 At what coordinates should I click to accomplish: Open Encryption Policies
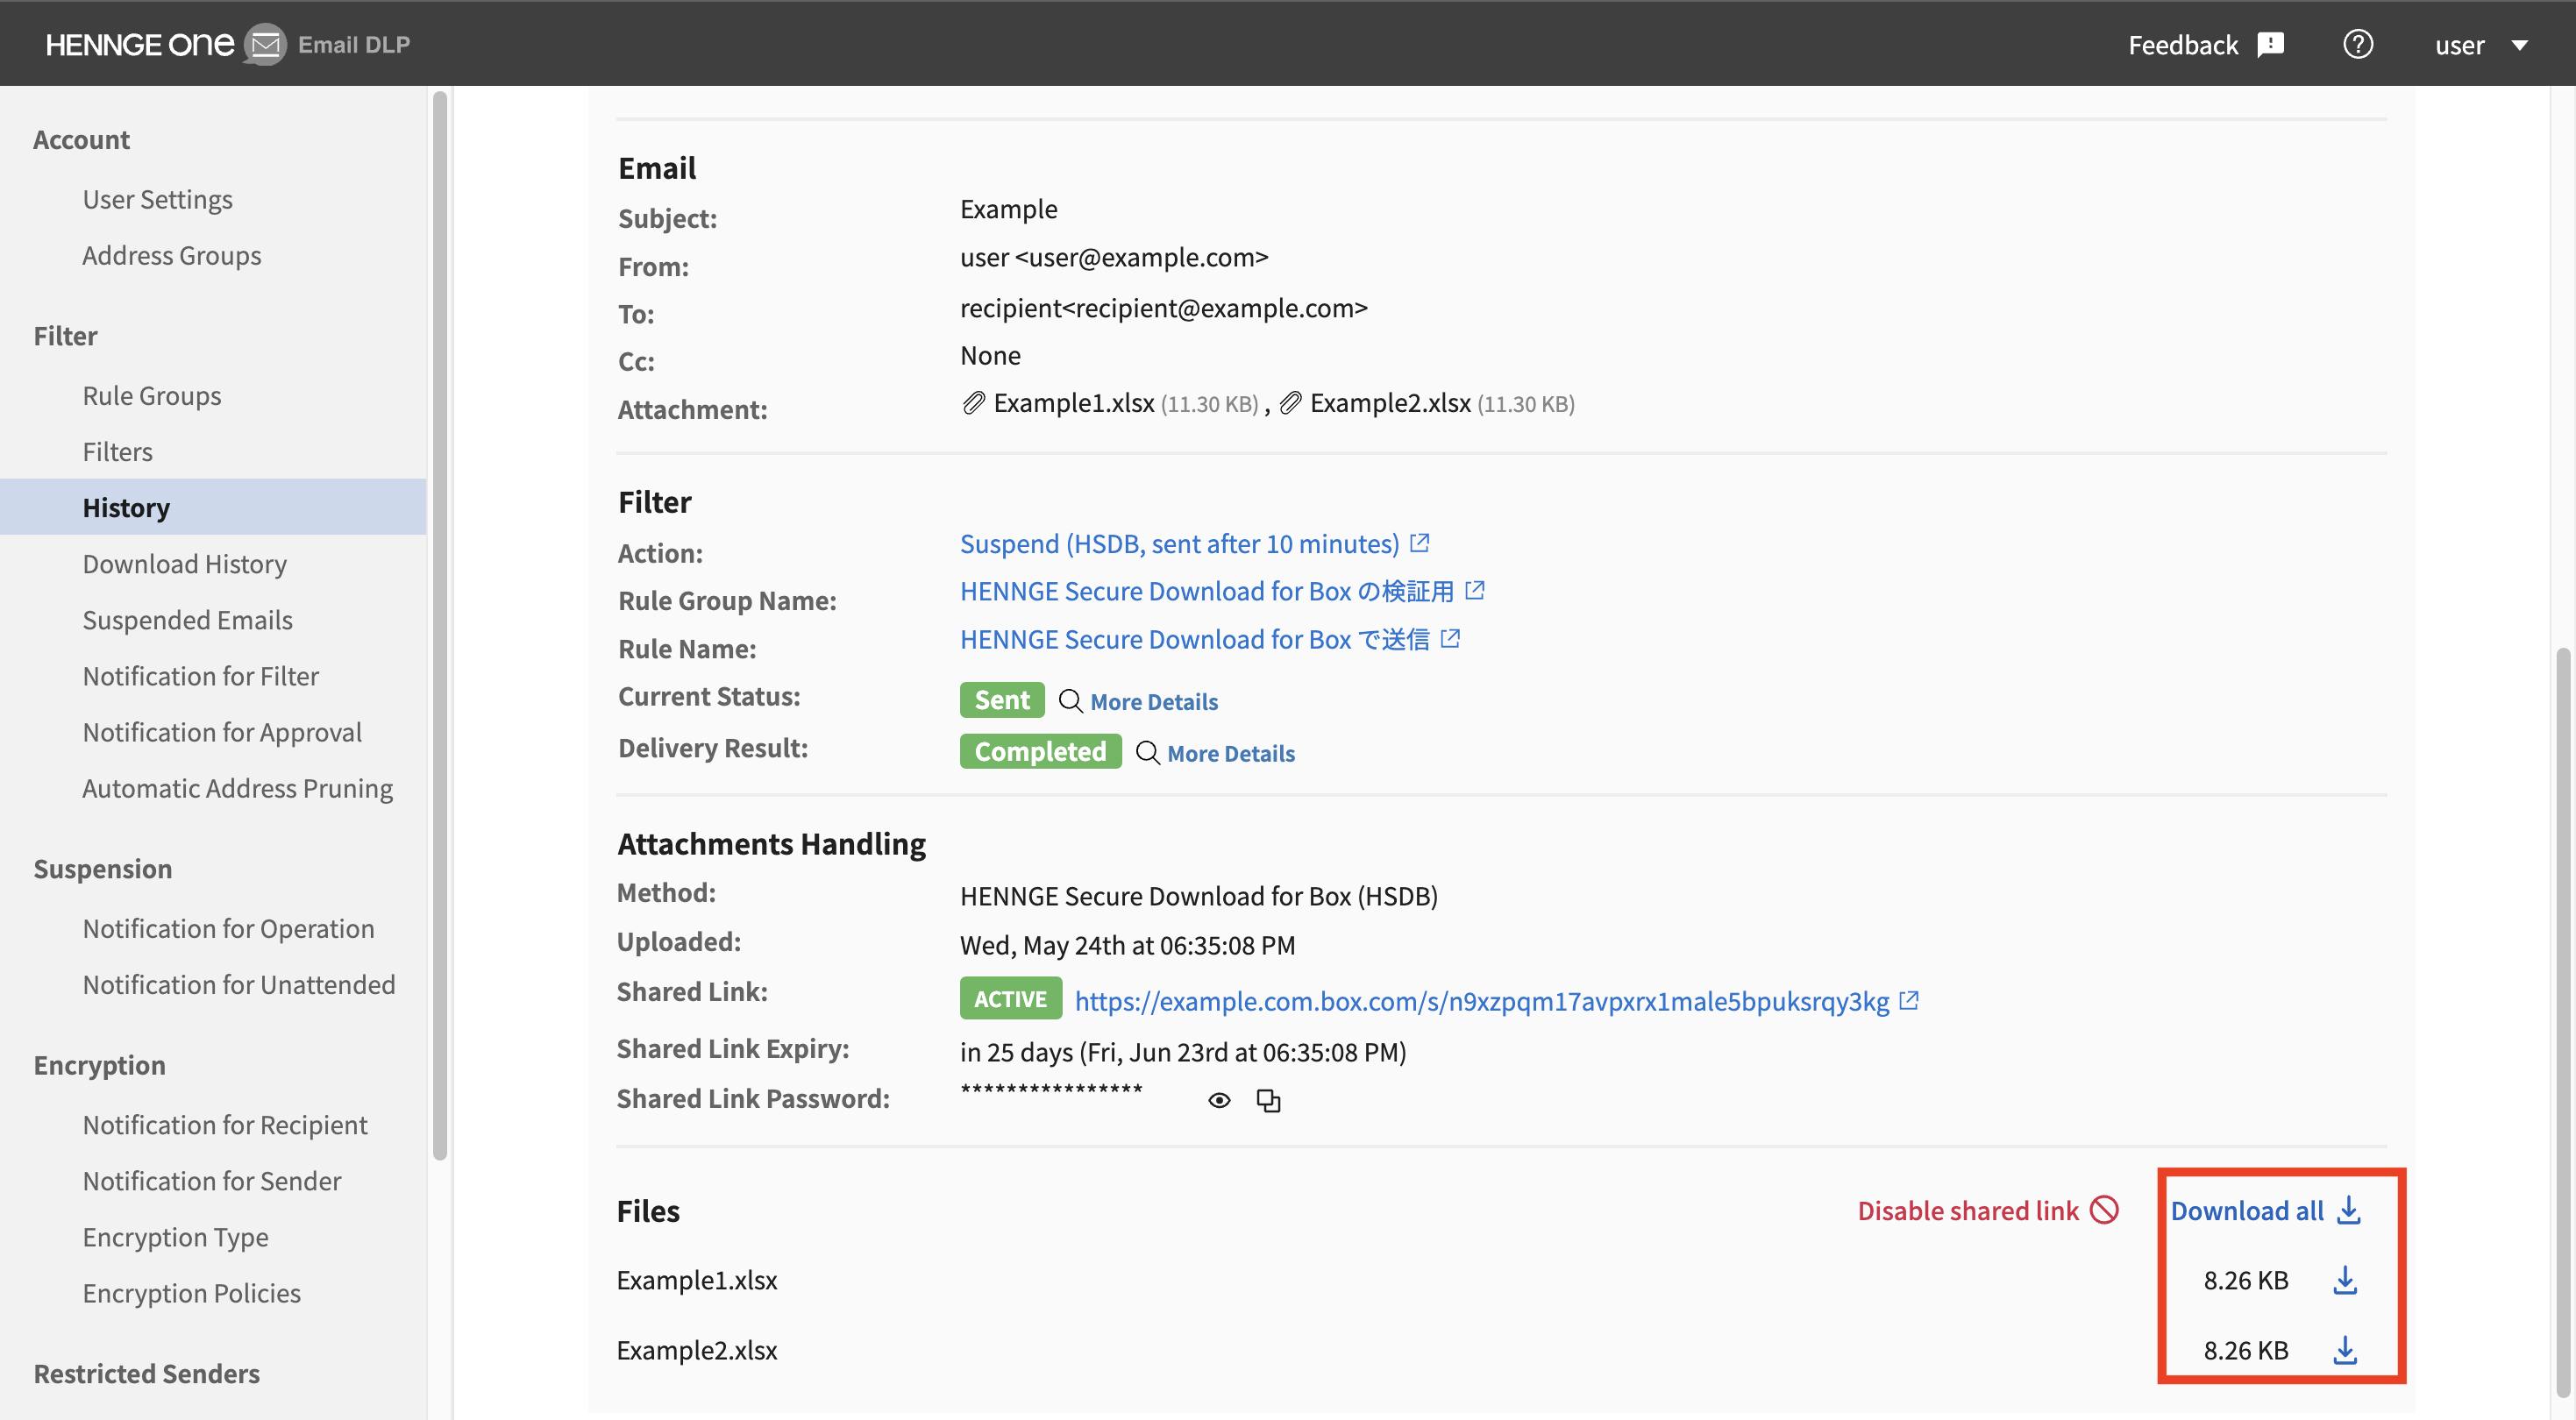pos(191,1292)
